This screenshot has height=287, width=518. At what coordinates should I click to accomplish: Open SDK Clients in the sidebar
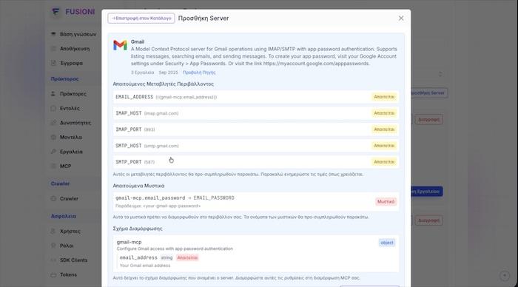pos(73,260)
